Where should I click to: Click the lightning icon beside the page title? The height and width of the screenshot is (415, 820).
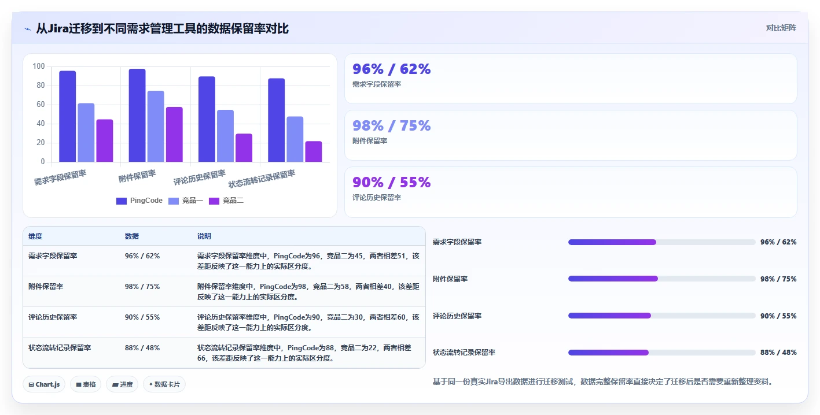point(27,29)
